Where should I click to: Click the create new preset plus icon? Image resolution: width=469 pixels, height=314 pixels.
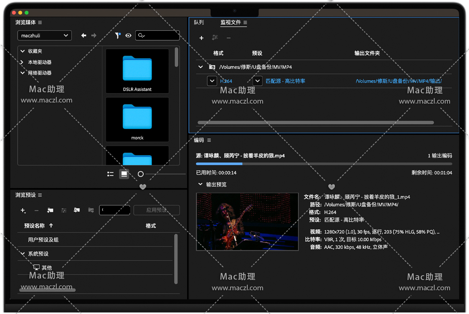point(23,210)
